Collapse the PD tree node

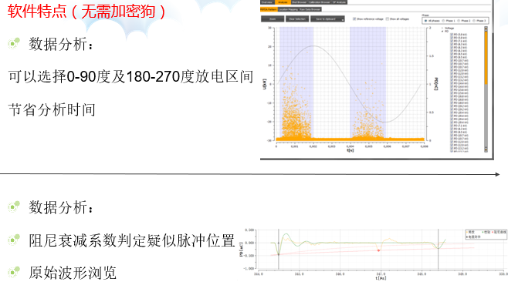442,32
